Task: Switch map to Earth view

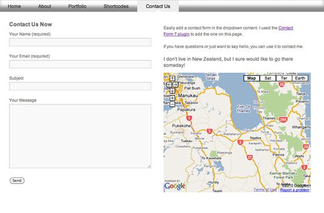Action: 300,78
